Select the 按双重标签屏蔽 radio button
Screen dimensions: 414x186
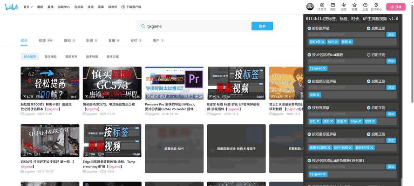pos(309,134)
